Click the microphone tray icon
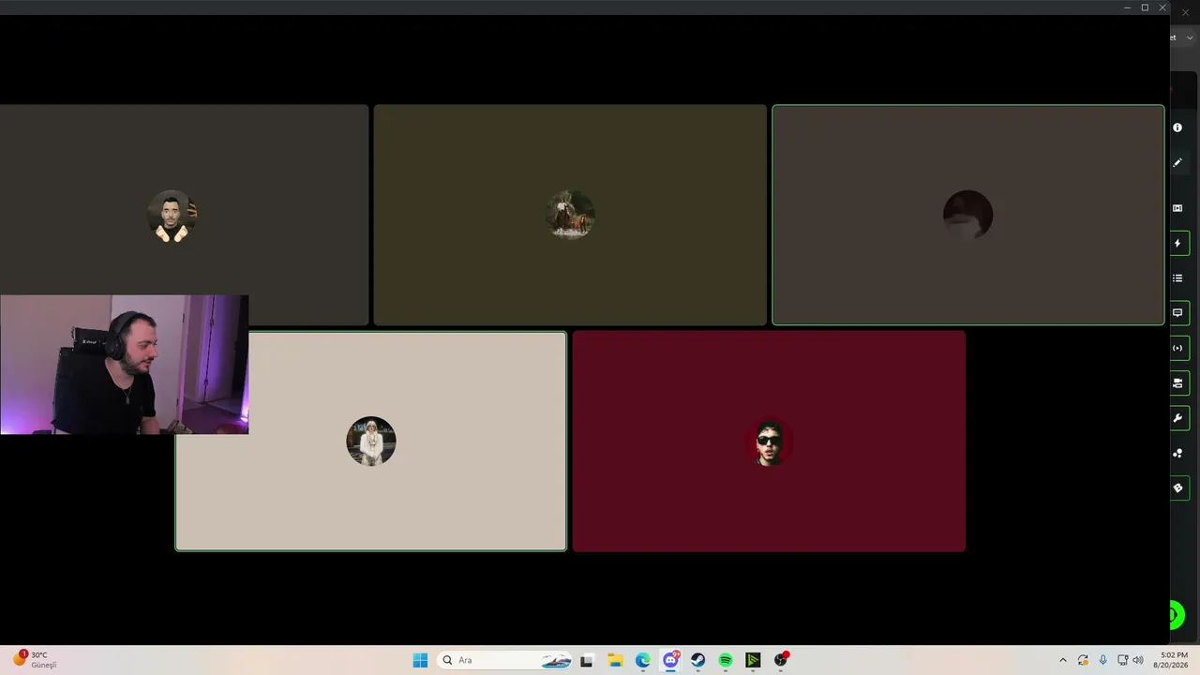This screenshot has width=1200, height=675. 1102,660
